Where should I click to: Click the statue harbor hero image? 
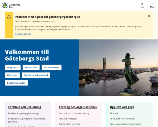click(118, 68)
